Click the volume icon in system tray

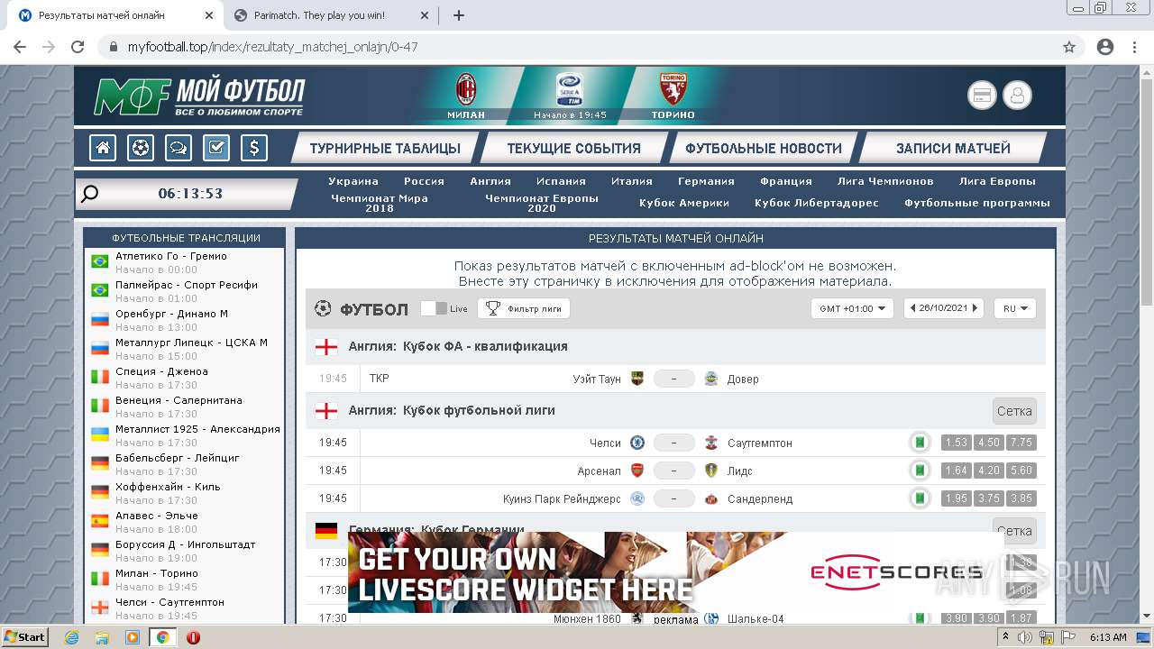pyautogui.click(x=1025, y=637)
